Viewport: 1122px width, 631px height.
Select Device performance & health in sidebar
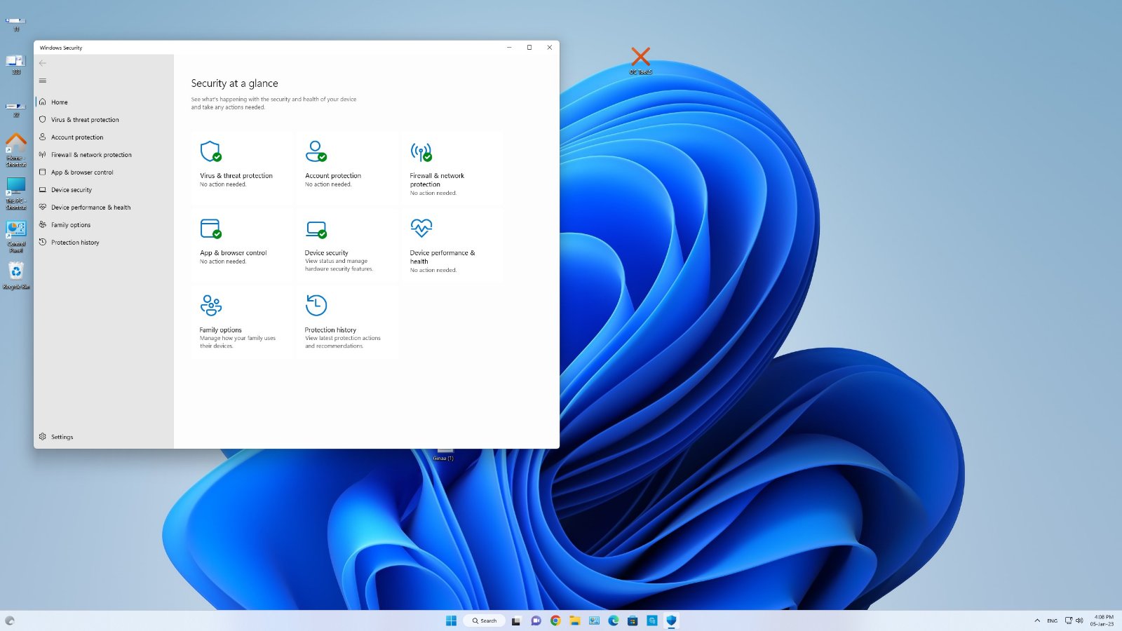[104, 207]
